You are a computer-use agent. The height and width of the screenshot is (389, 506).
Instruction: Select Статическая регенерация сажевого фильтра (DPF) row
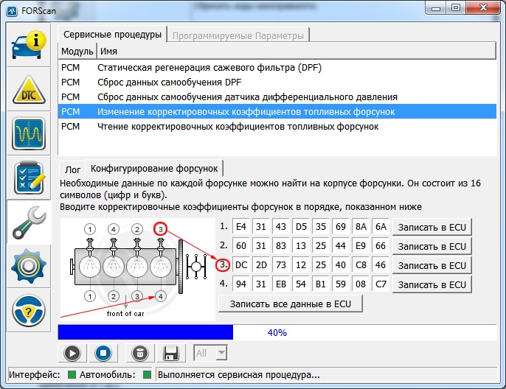pos(277,68)
